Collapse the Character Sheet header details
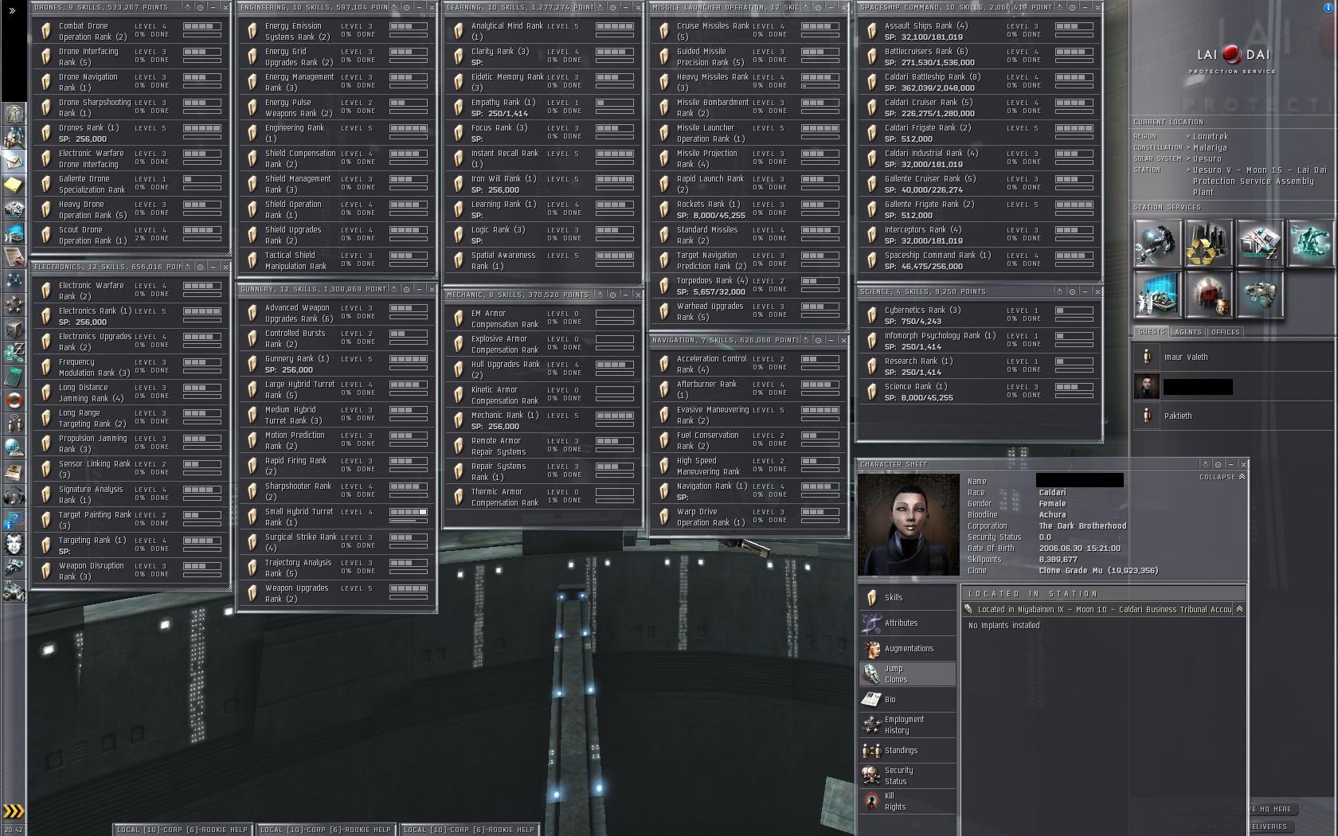The image size is (1338, 836). click(1223, 477)
